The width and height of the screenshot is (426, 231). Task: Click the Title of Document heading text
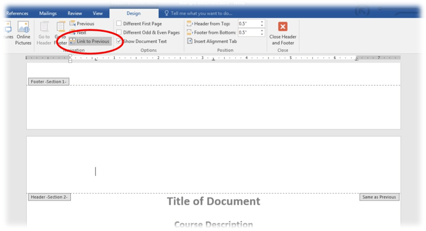[x=213, y=202]
